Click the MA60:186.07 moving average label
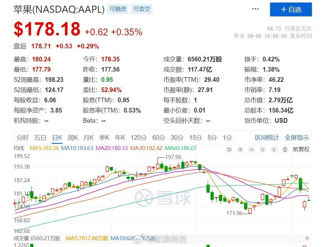The width and height of the screenshot is (321, 247). [181, 148]
